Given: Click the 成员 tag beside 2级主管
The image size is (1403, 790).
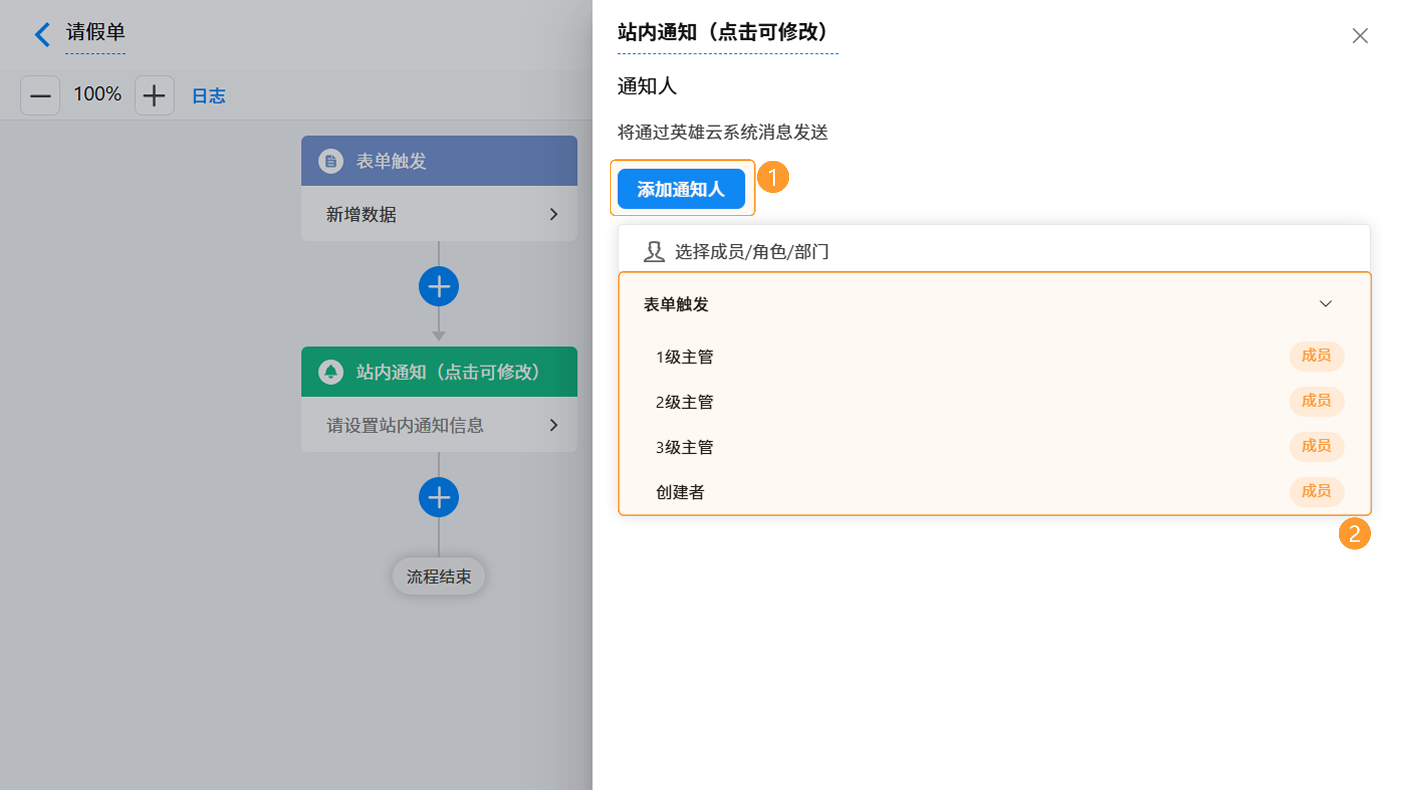Looking at the screenshot, I should (1316, 401).
